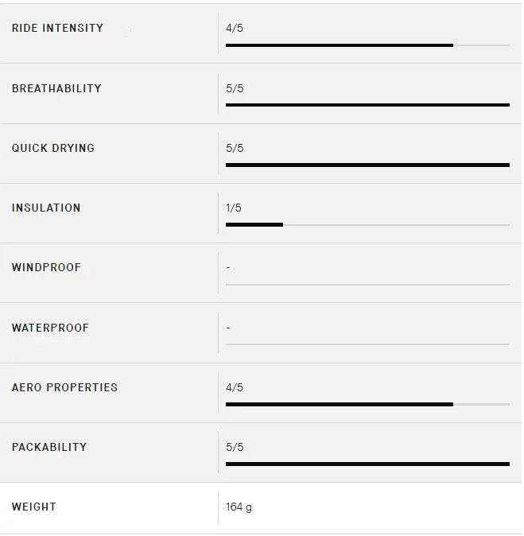
Task: Click the Windproof label
Action: pyautogui.click(x=46, y=267)
